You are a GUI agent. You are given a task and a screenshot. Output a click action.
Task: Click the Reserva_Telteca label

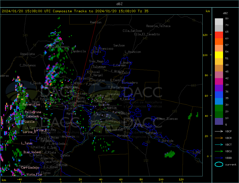pos(158,26)
